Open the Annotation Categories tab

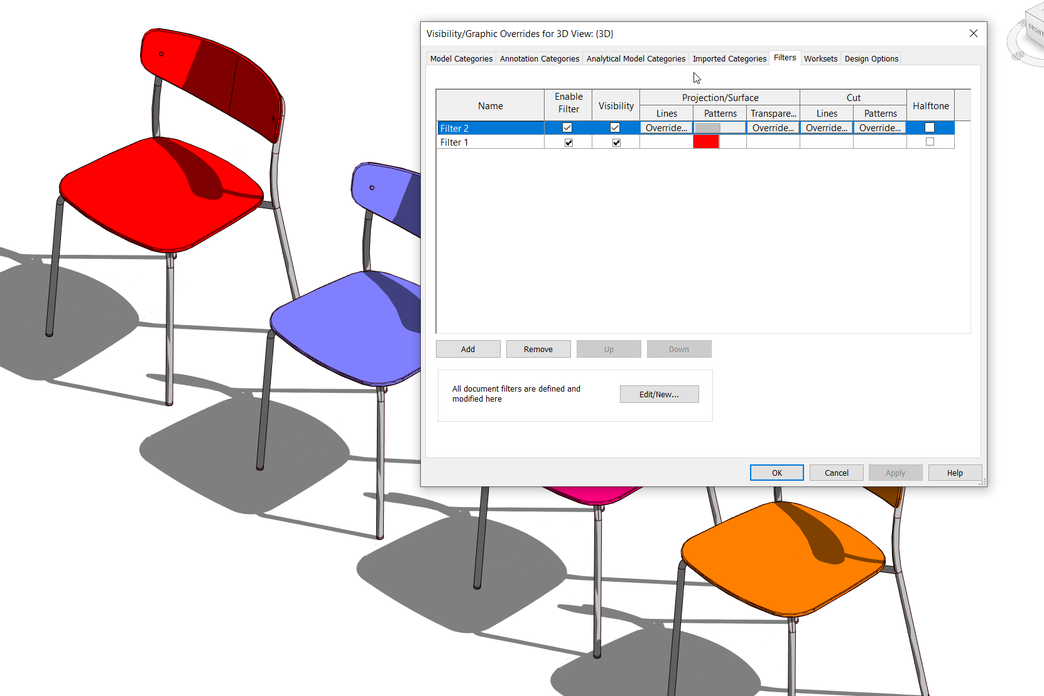pyautogui.click(x=539, y=58)
